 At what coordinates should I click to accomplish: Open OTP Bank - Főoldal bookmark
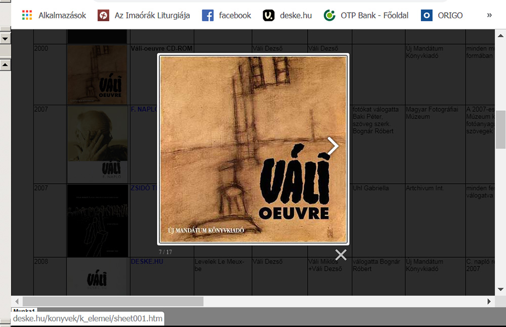point(366,15)
